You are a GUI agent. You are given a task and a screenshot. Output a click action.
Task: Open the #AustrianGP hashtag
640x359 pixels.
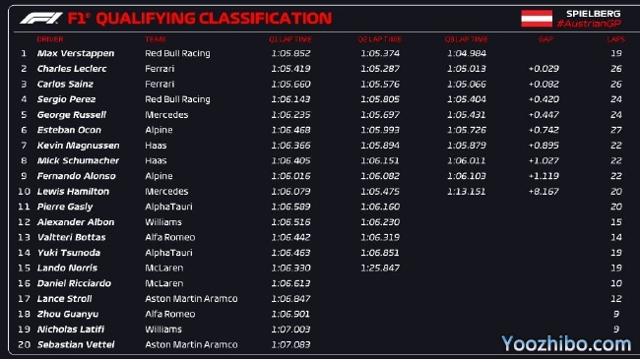(589, 24)
